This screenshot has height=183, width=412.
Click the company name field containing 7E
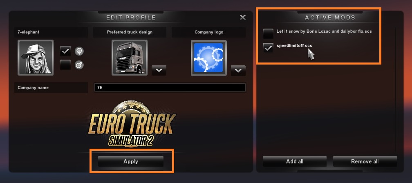click(170, 88)
